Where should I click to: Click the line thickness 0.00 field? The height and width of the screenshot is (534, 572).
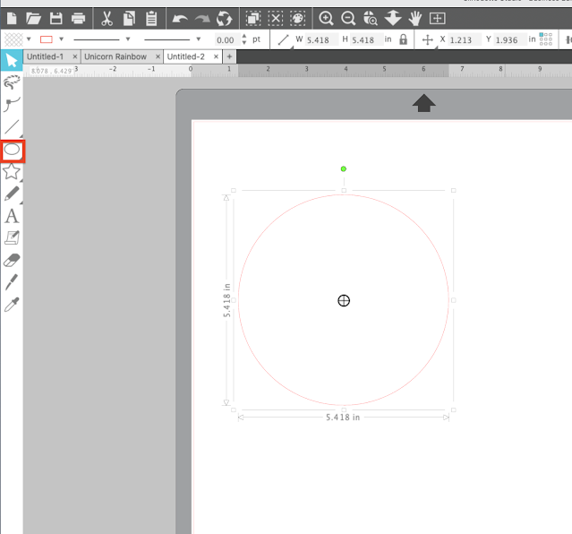[226, 39]
